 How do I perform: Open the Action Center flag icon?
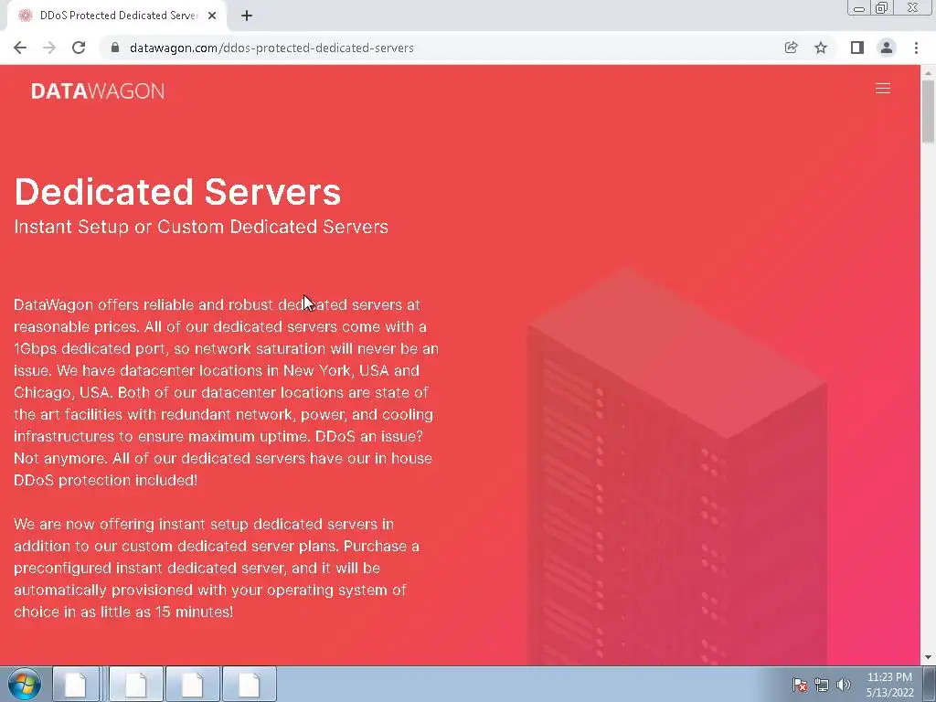(x=800, y=685)
